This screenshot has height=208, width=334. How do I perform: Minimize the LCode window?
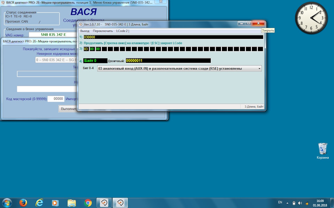click(241, 23)
